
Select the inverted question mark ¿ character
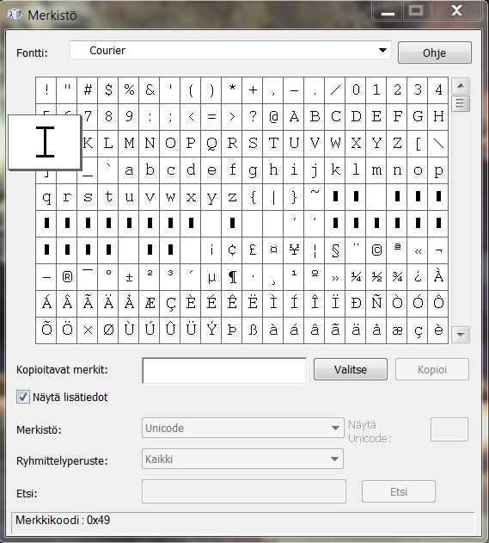coord(418,277)
